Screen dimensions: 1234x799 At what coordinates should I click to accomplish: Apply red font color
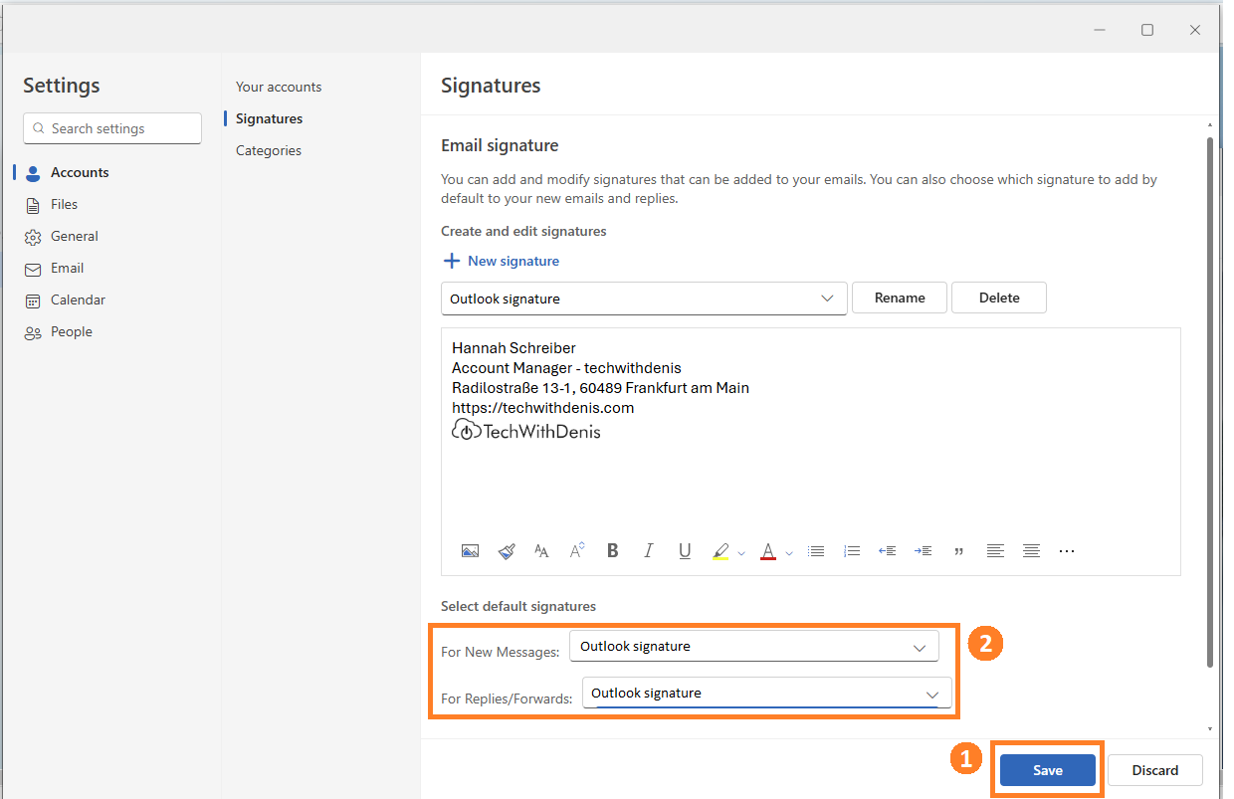coord(767,551)
